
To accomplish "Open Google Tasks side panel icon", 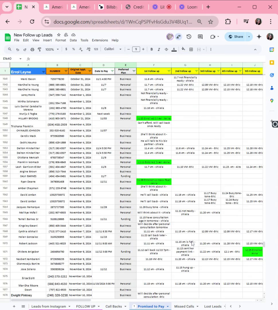I will pos(272,75).
